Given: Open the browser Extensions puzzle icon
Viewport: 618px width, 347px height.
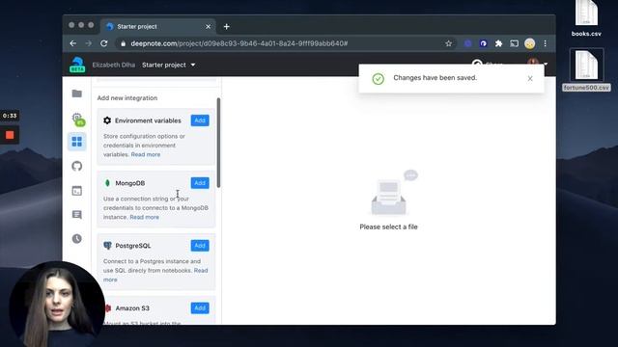Looking at the screenshot, I should coord(498,43).
